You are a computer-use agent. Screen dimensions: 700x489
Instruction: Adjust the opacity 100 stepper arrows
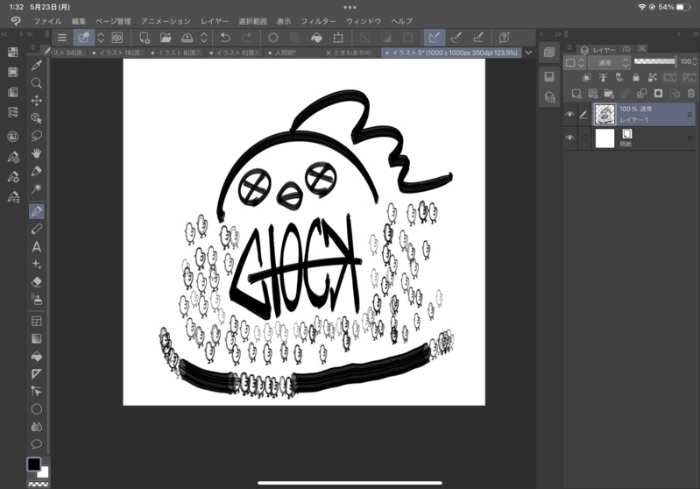click(695, 61)
